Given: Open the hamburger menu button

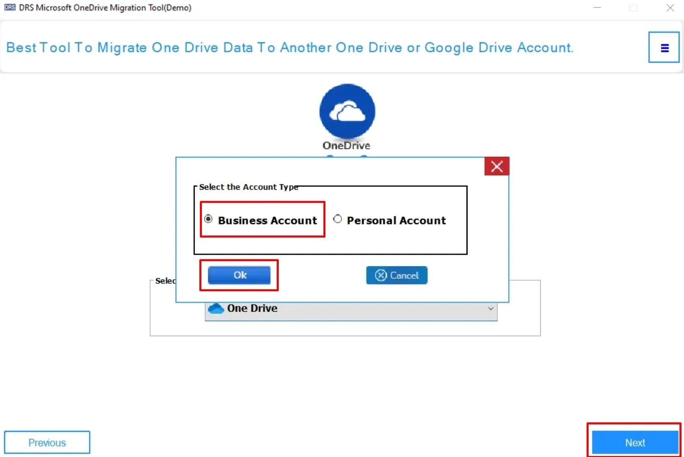Looking at the screenshot, I should (x=664, y=48).
